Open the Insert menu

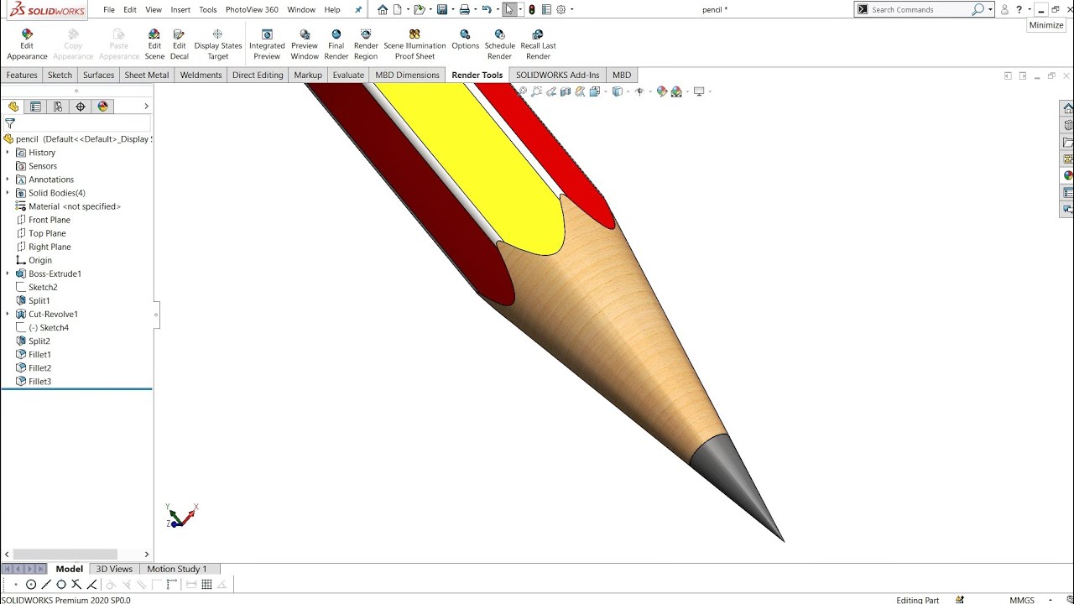tap(180, 10)
